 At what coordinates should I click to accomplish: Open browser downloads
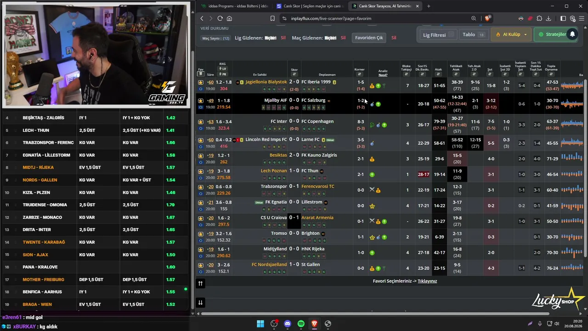549,18
